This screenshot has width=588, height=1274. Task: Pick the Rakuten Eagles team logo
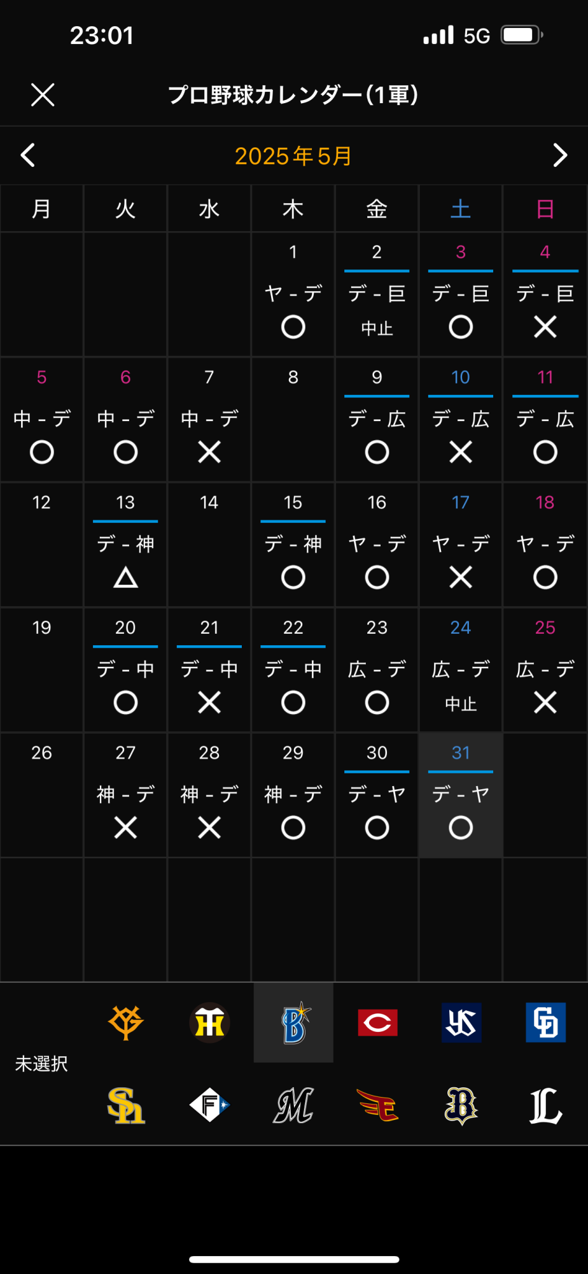click(x=377, y=1105)
